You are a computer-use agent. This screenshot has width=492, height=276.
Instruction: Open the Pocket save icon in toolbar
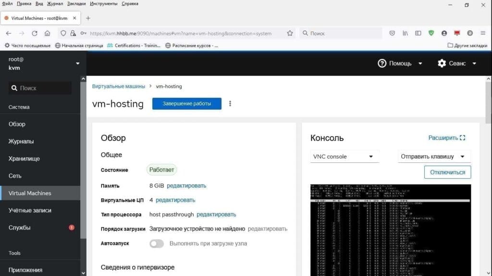click(392, 34)
